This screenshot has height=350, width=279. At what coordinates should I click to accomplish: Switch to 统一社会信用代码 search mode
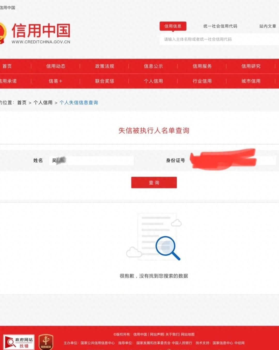221,26
